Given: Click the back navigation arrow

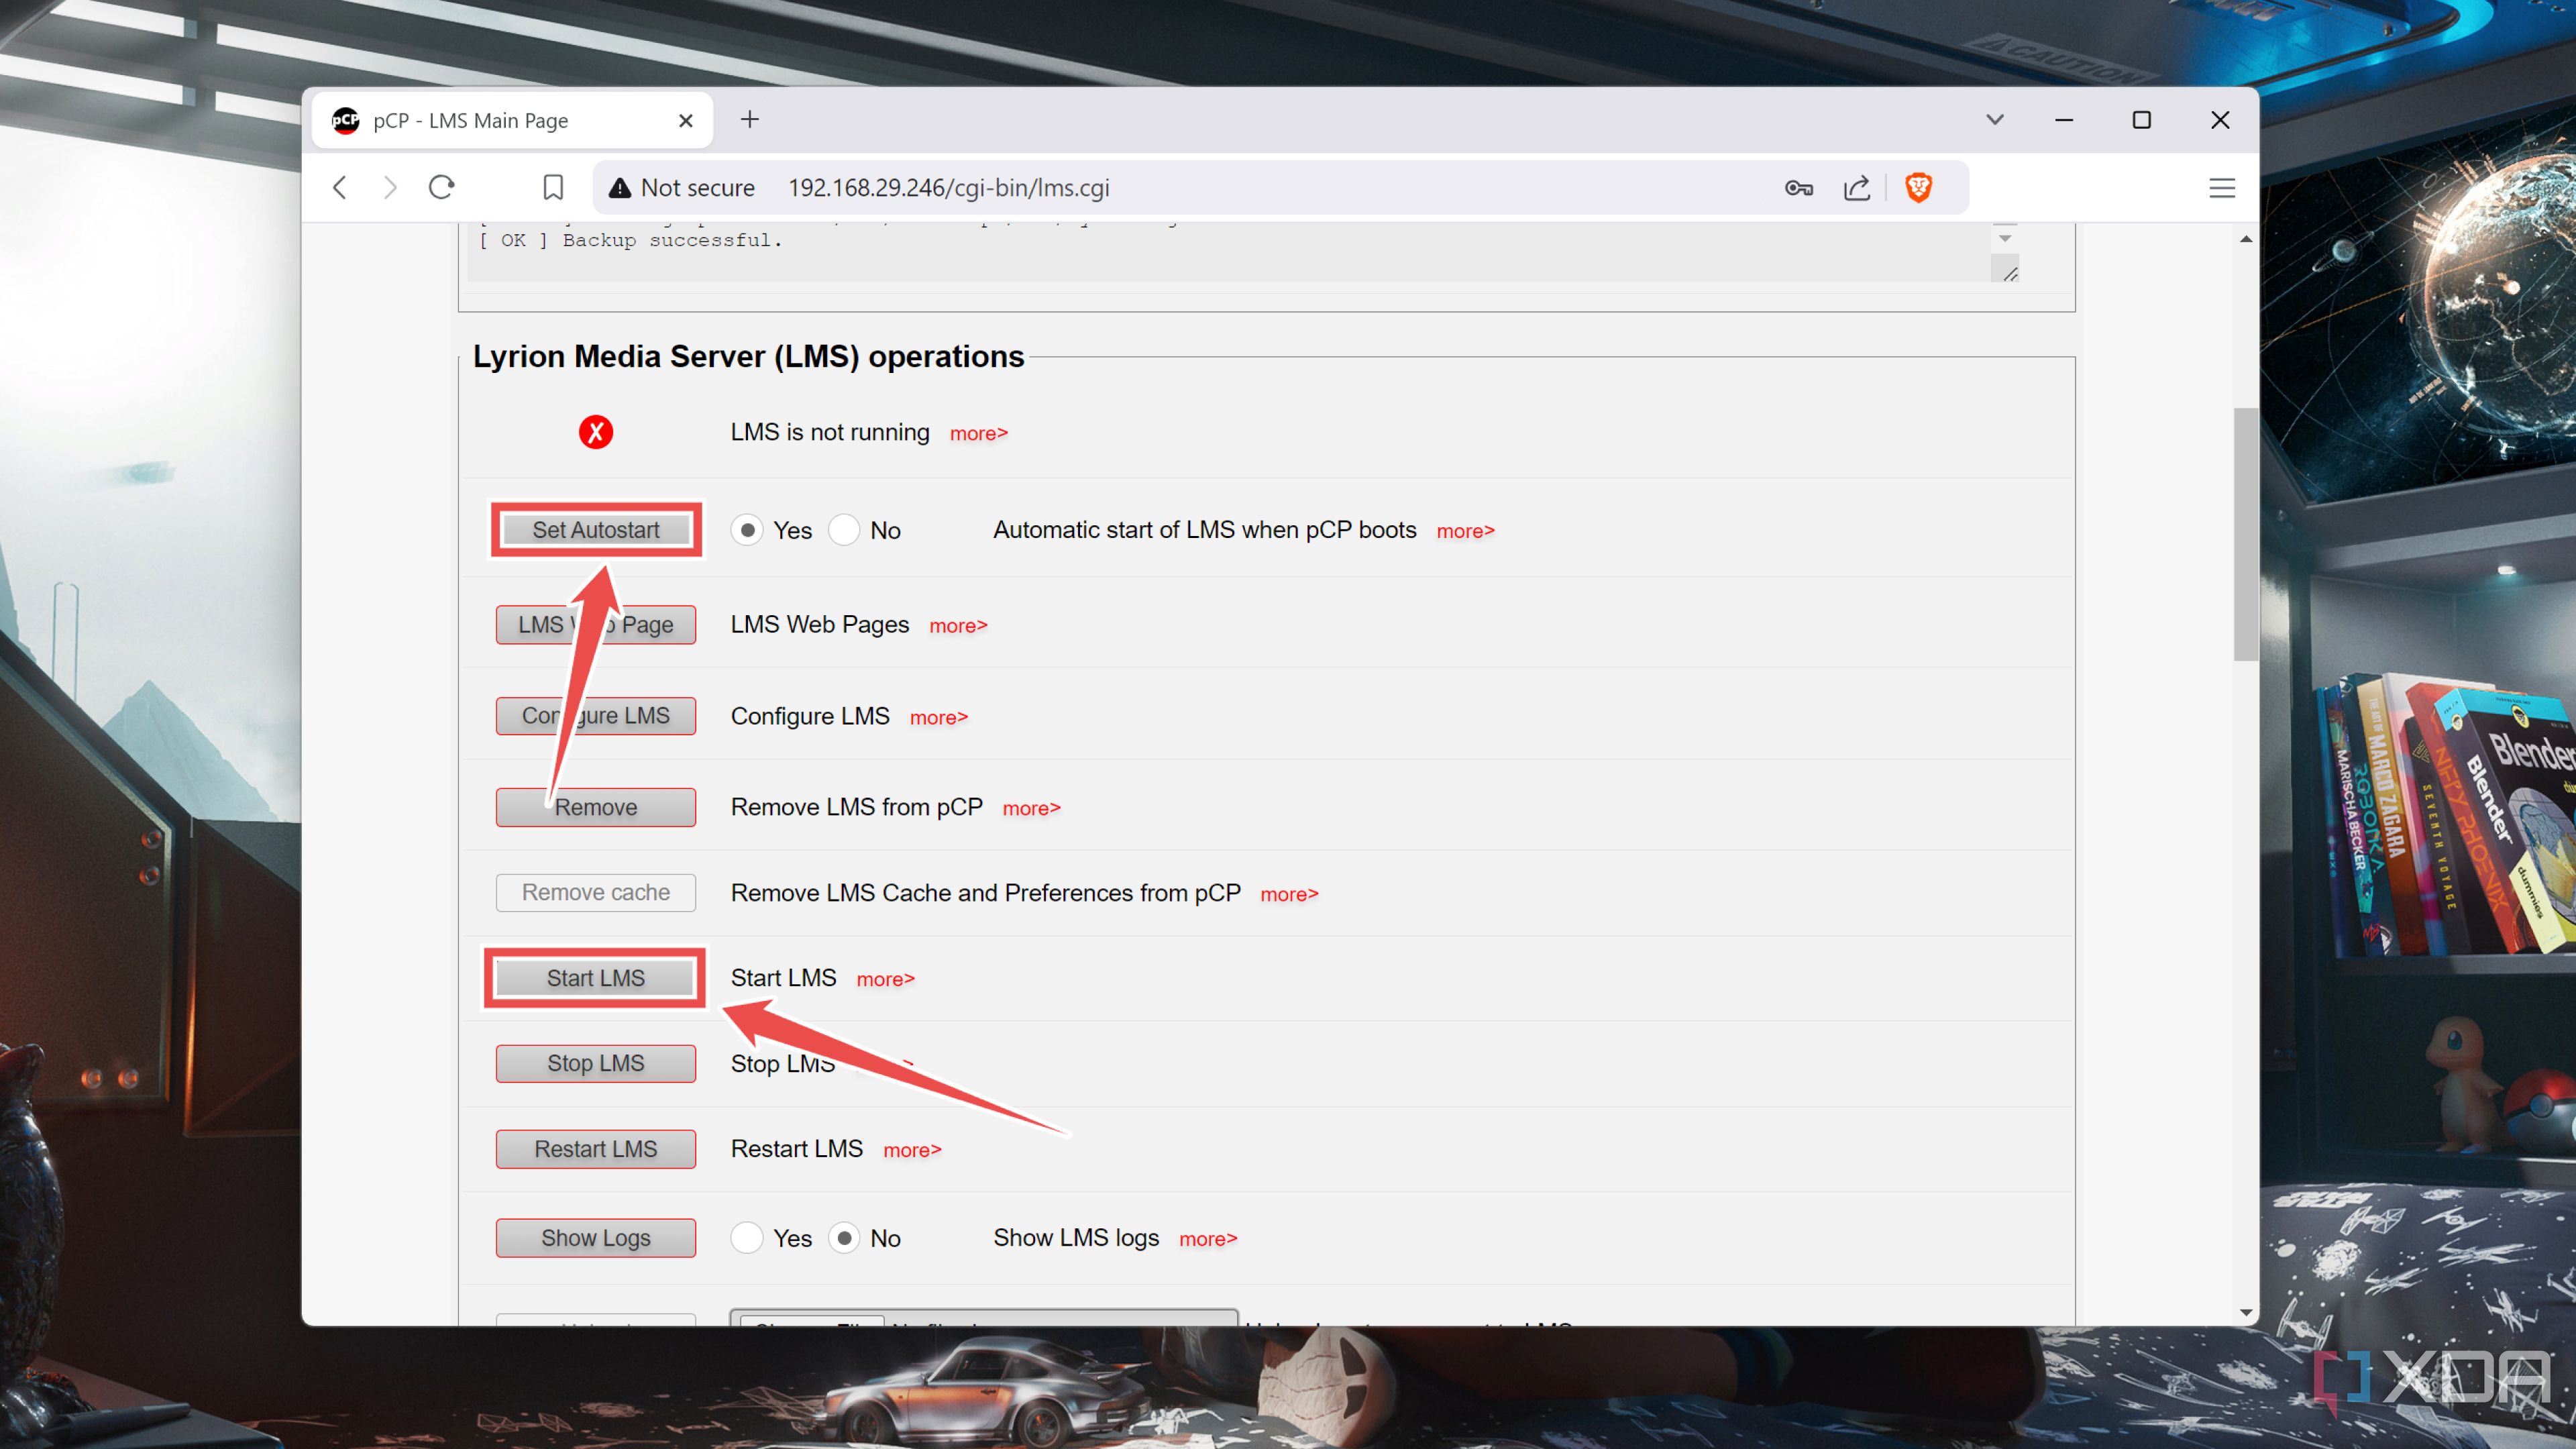Looking at the screenshot, I should (339, 187).
